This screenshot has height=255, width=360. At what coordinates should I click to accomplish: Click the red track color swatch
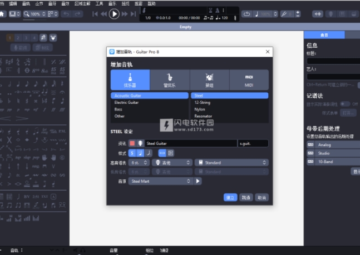(x=132, y=143)
